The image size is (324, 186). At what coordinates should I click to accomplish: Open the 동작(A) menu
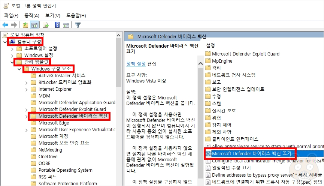(32, 15)
